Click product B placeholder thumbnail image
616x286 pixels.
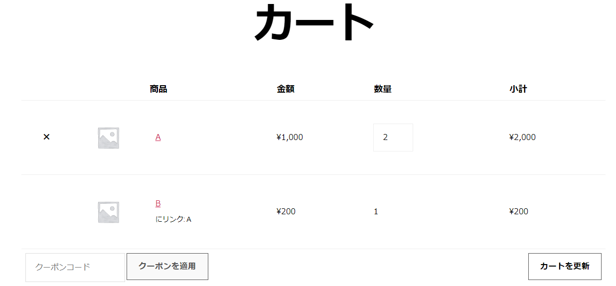[x=108, y=212]
